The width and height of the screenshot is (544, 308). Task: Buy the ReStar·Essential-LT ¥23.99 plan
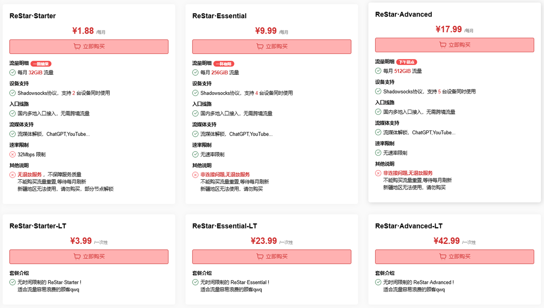(272, 257)
